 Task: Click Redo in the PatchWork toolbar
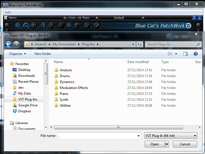tap(83, 18)
